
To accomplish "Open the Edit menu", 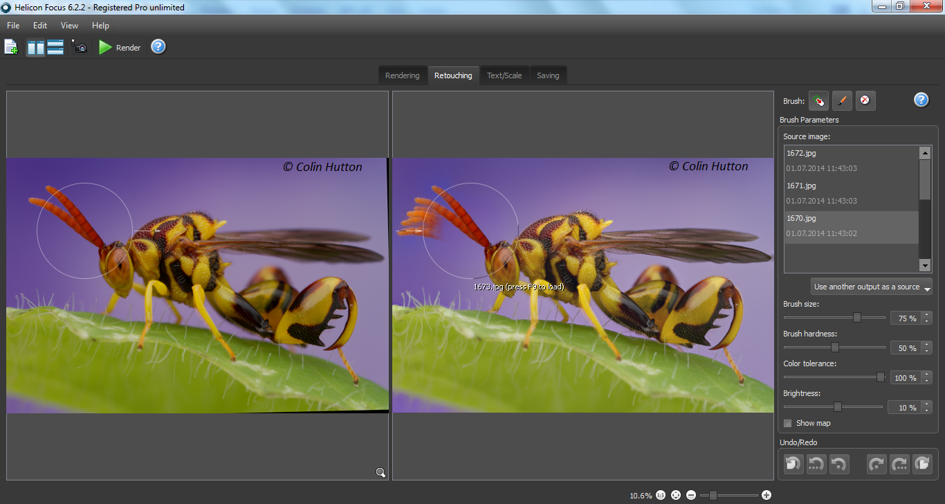I will [40, 26].
